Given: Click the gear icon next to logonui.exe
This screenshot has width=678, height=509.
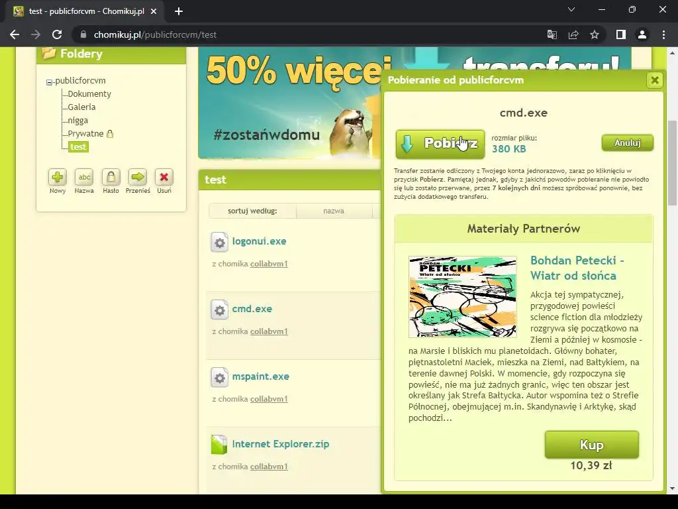Looking at the screenshot, I should pos(220,243).
